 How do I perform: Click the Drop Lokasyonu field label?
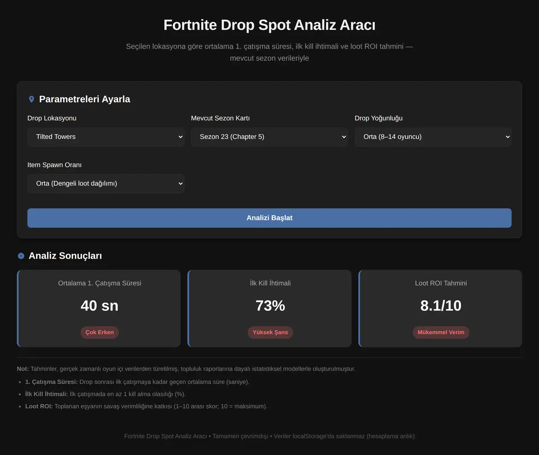pos(52,118)
